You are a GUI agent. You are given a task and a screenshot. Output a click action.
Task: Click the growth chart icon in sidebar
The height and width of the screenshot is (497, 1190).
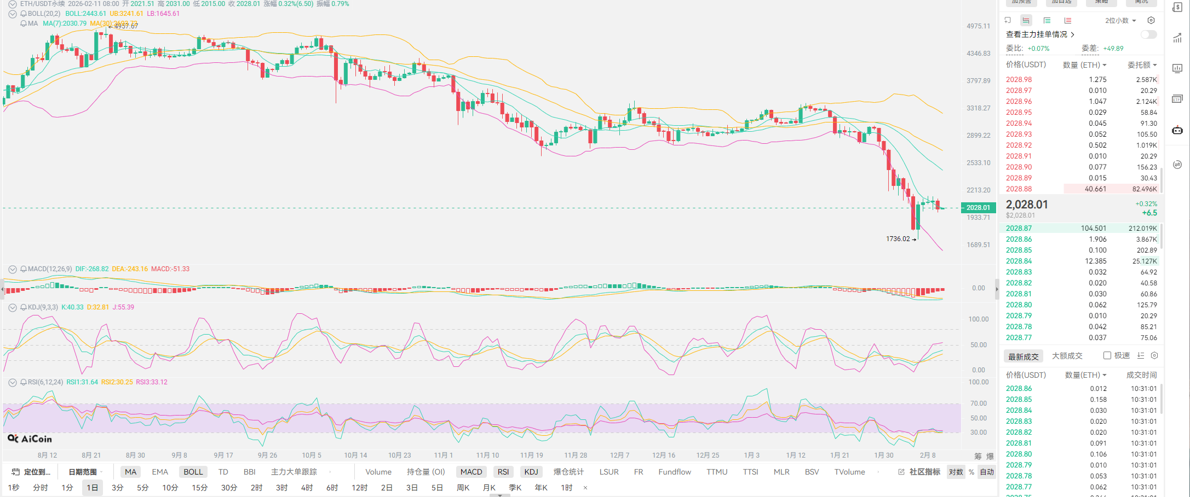click(x=1177, y=38)
